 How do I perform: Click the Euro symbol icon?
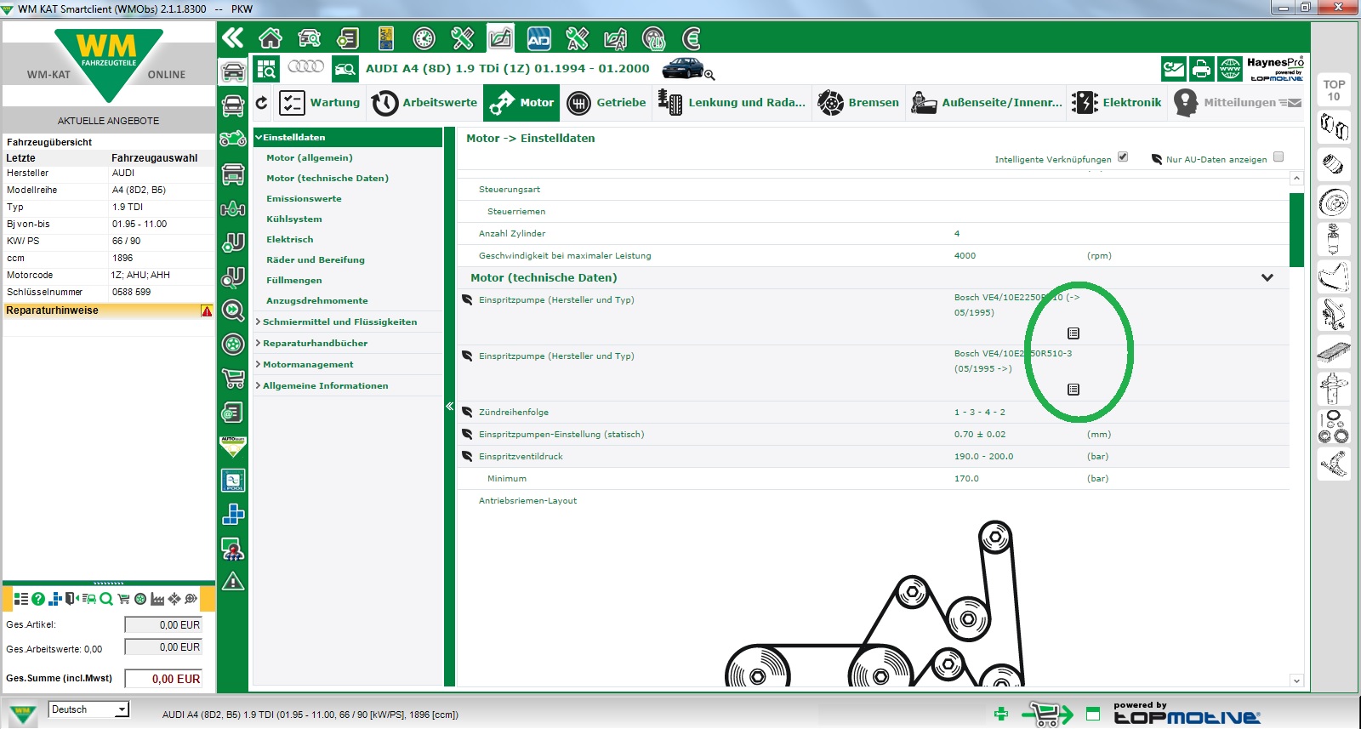click(692, 38)
